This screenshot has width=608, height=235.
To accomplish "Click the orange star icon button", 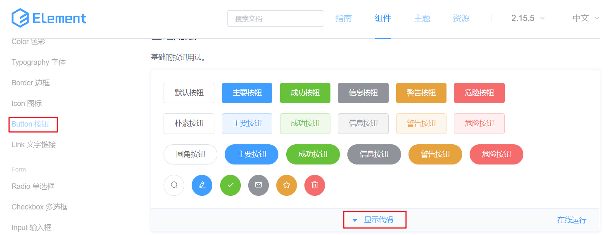I will 287,185.
